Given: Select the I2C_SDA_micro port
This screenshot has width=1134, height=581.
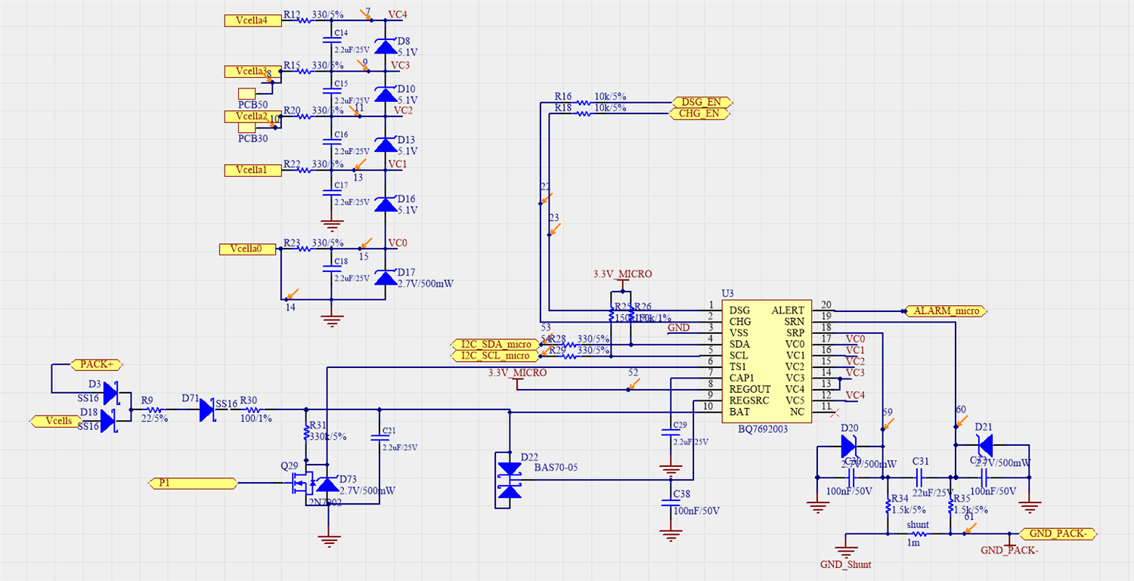Looking at the screenshot, I should click(x=495, y=344).
